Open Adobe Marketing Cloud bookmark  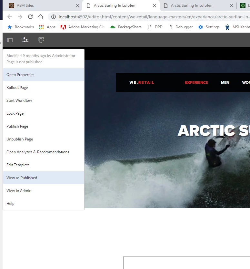tap(83, 27)
